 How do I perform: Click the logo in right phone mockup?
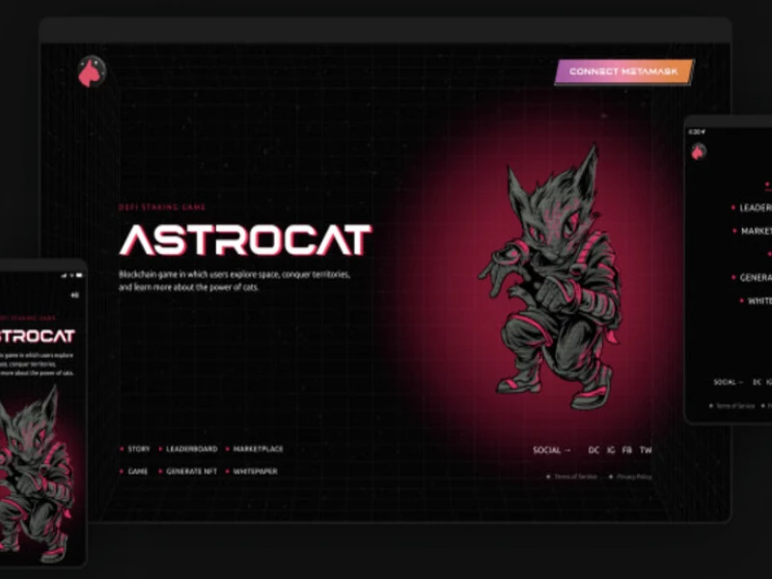pyautogui.click(x=698, y=152)
